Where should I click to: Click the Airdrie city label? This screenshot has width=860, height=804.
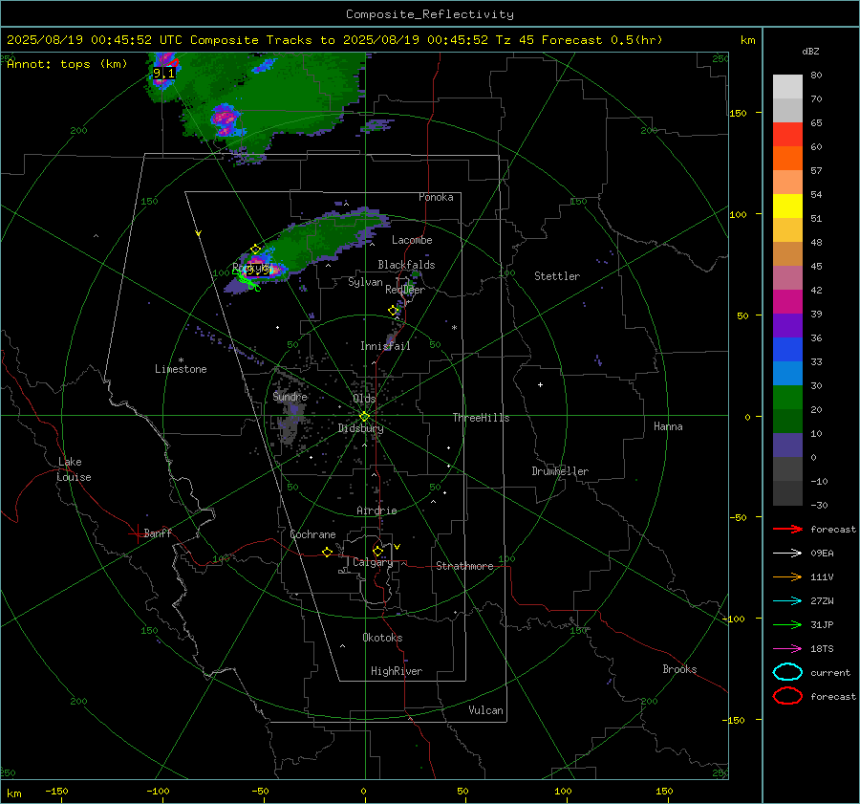[x=376, y=511]
